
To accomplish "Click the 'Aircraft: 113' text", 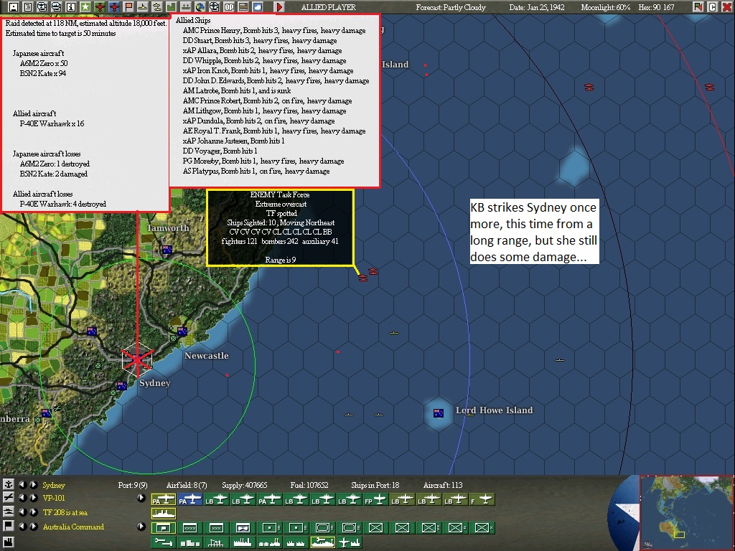I will 442,485.
